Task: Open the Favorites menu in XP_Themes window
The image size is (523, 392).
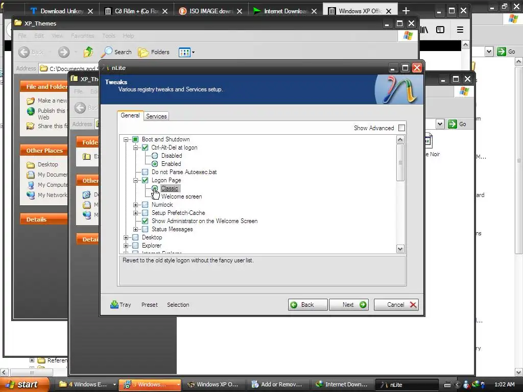Action: (x=82, y=36)
